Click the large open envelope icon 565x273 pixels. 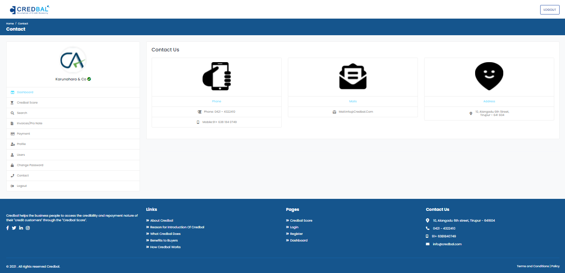tap(353, 76)
